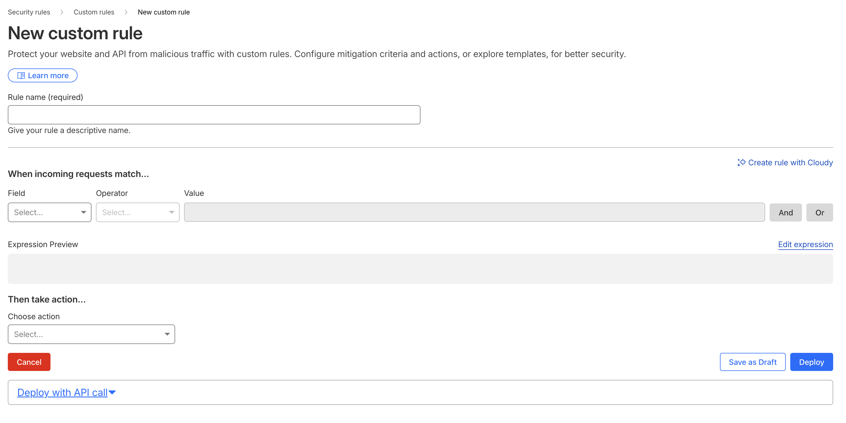Screen dimensions: 846x423
Task: Add an And condition
Action: click(x=785, y=213)
